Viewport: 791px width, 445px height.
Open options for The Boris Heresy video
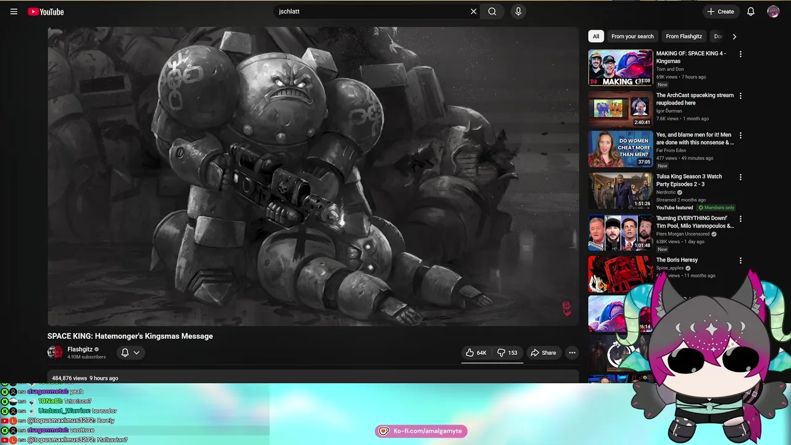click(740, 261)
